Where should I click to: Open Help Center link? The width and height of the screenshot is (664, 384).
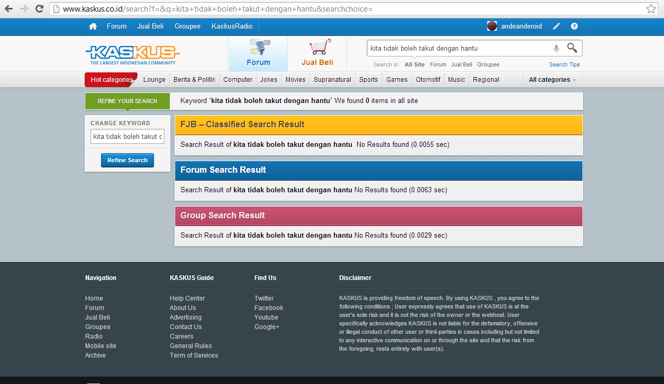pos(187,298)
